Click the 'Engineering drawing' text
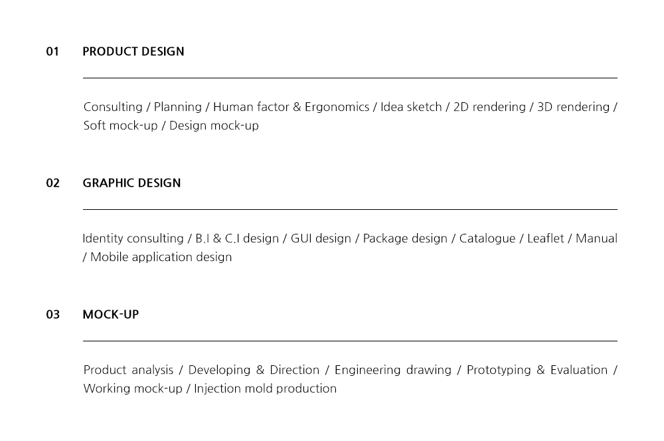The height and width of the screenshot is (441, 664). pos(393,370)
